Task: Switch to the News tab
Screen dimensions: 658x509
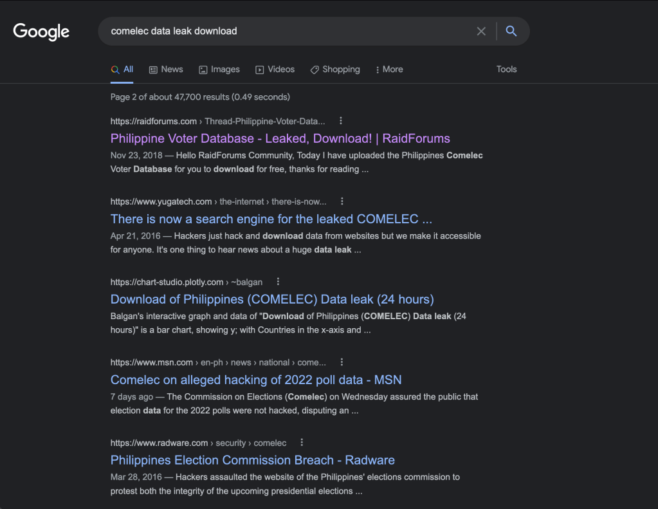Action: point(166,69)
